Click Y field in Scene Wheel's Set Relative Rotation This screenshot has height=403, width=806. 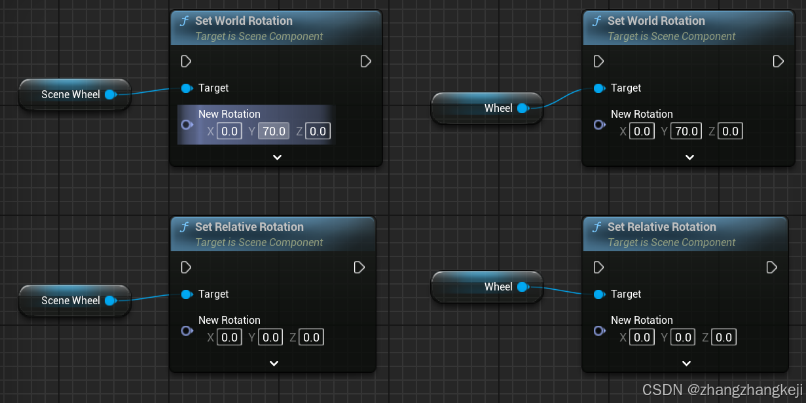(270, 338)
